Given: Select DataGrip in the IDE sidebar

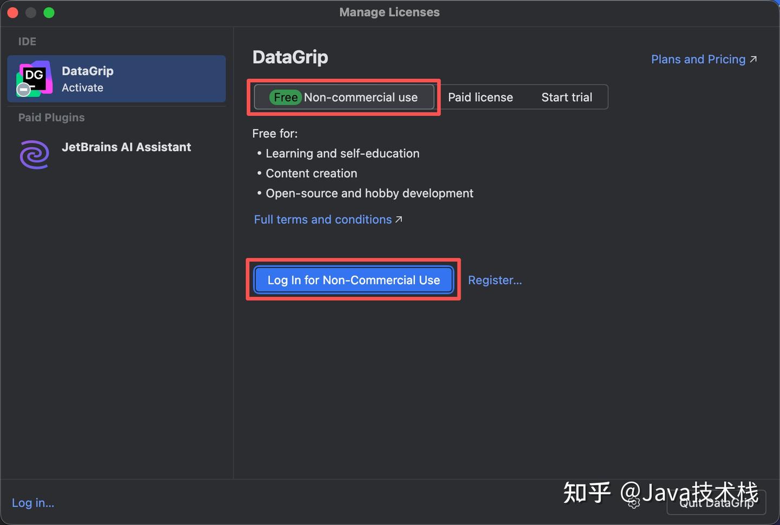Looking at the screenshot, I should click(x=116, y=78).
